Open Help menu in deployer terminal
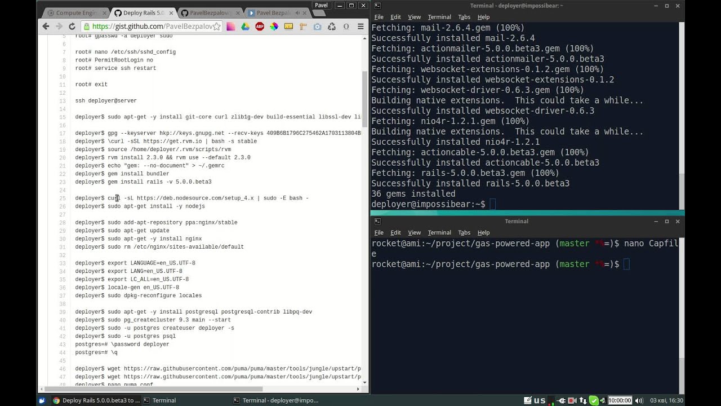This screenshot has width=721, height=406. click(x=483, y=17)
